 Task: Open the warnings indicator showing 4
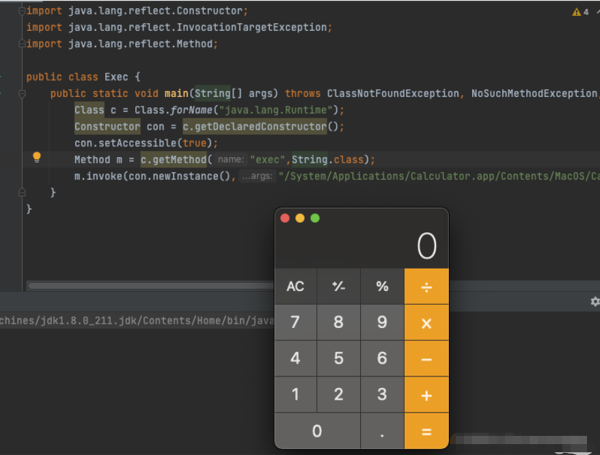tap(580, 12)
